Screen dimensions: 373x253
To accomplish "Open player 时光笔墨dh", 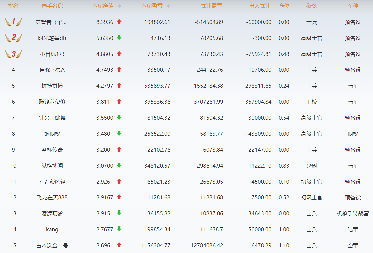I will point(52,38).
